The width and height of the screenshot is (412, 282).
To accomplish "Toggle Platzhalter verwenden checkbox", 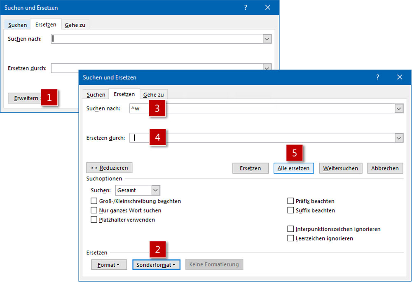I will pyautogui.click(x=94, y=220).
